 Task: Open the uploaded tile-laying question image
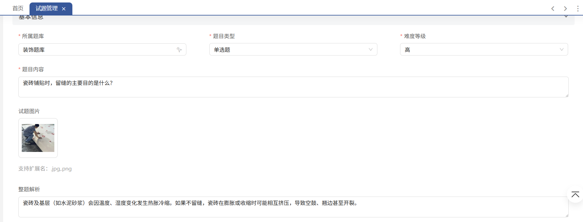(x=38, y=138)
